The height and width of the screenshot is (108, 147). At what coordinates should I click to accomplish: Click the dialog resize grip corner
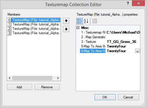click(143, 104)
